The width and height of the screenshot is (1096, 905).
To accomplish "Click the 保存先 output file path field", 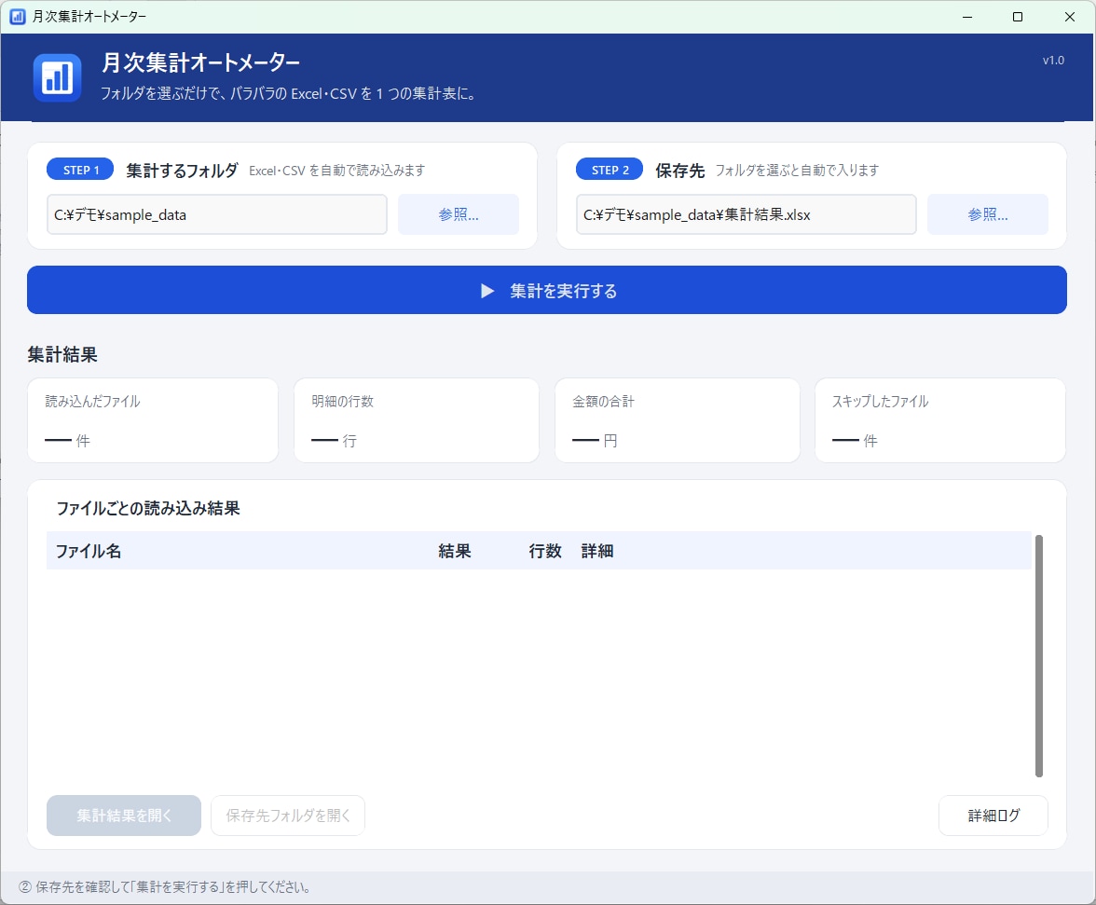I will click(746, 214).
